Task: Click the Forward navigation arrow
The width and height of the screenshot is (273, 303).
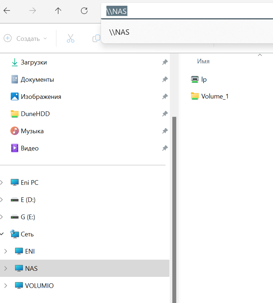Action: pos(33,11)
